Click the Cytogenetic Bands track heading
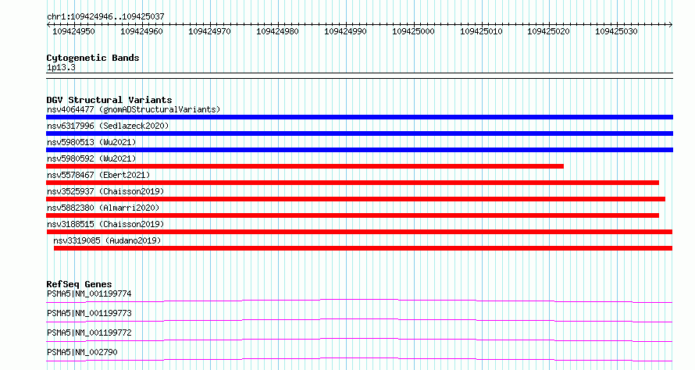This screenshot has height=370, width=695. point(93,58)
